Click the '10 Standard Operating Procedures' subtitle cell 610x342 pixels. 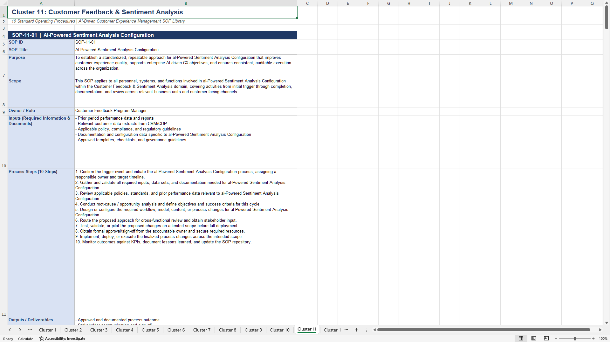click(x=153, y=21)
